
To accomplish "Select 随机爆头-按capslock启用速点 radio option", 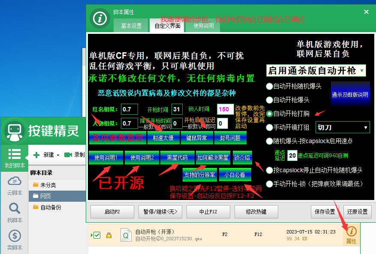I will (269, 141).
